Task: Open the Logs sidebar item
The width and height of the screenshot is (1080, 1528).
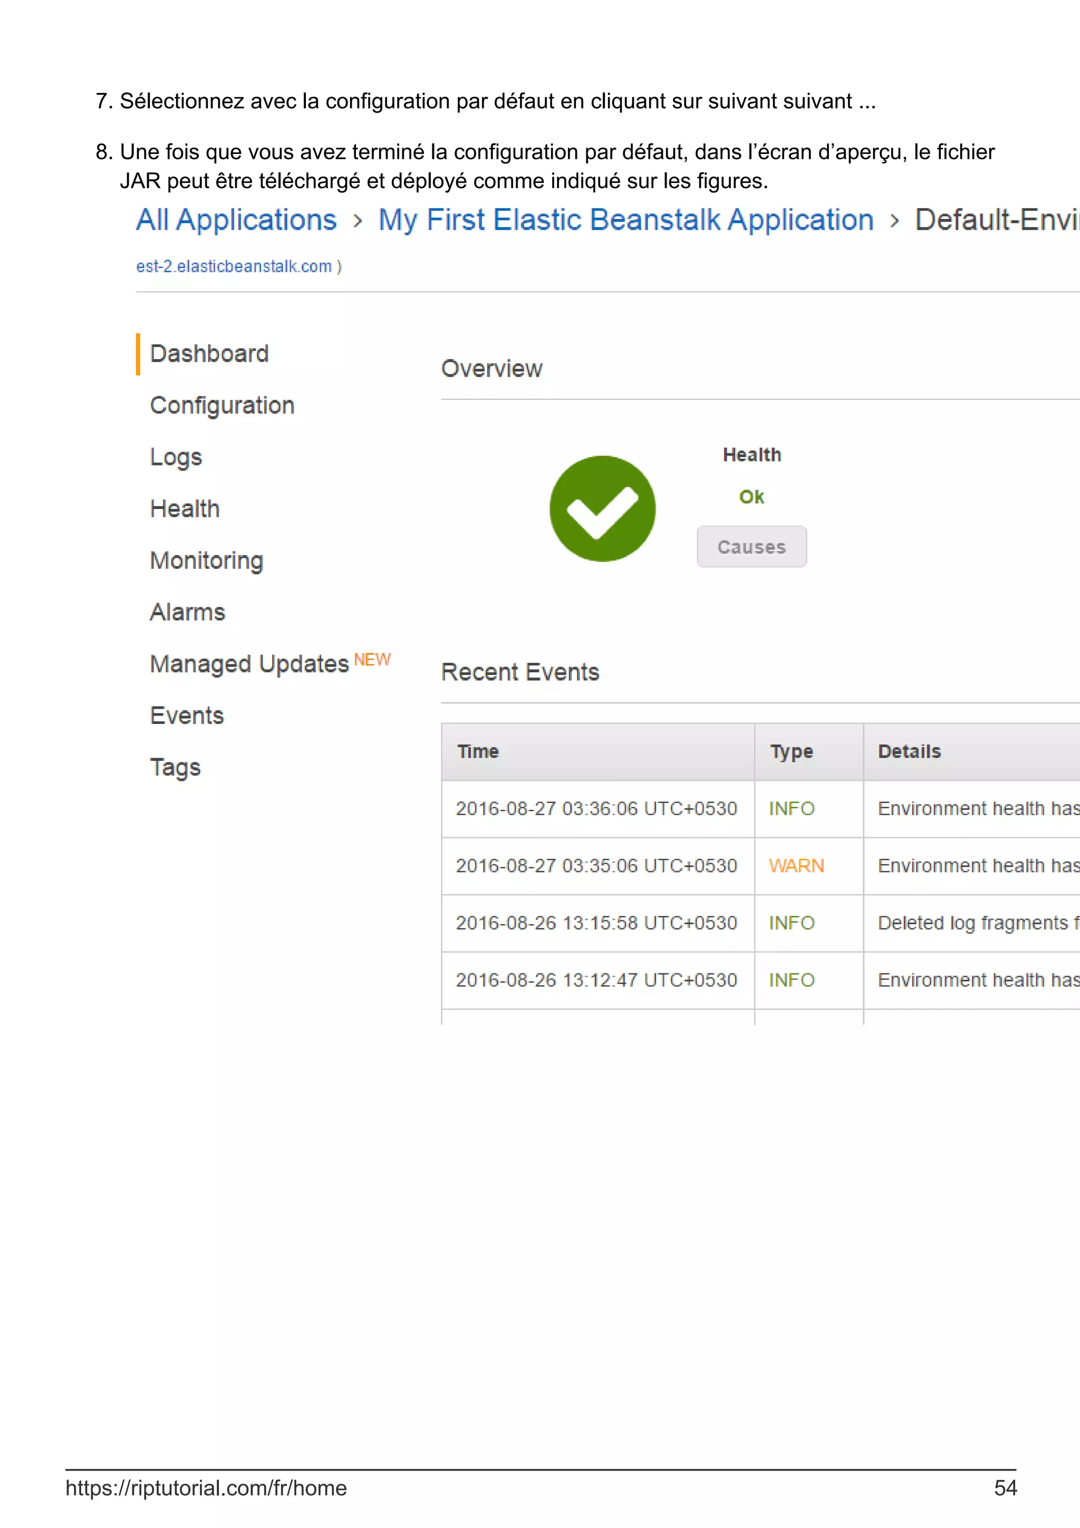Action: (176, 457)
